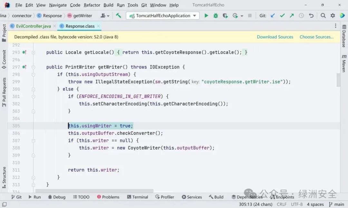Expand profiler run options dropdown arrow
The width and height of the screenshot is (348, 208).
(x=242, y=16)
